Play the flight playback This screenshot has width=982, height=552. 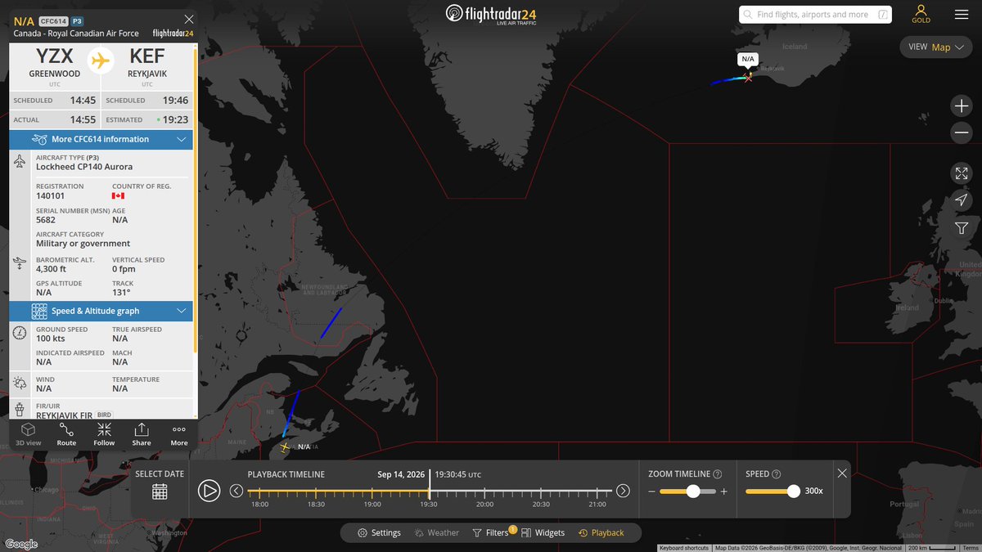coord(209,491)
